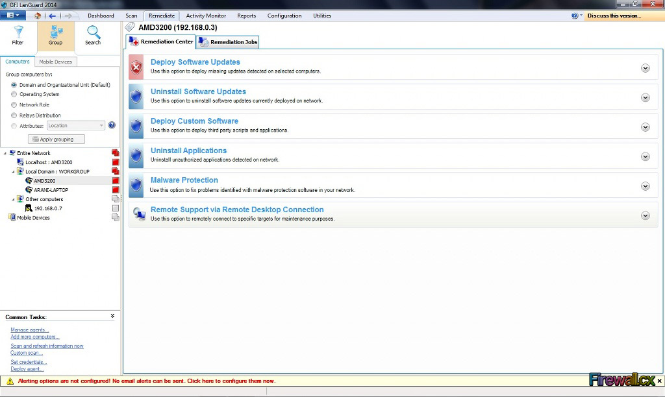Viewport: 665px width, 397px height.
Task: Click Scan and refresh information now
Action: coord(47,346)
